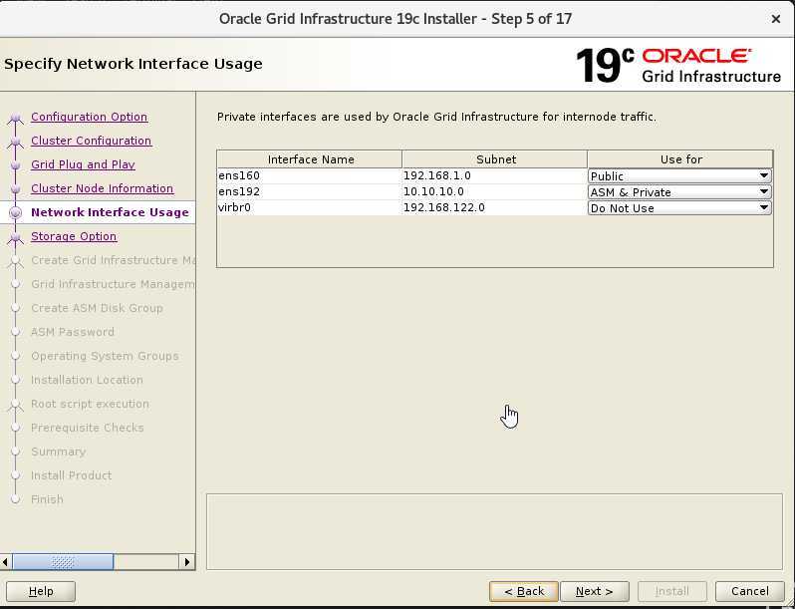Click the Subnet column header
The image size is (795, 609).
coord(495,159)
